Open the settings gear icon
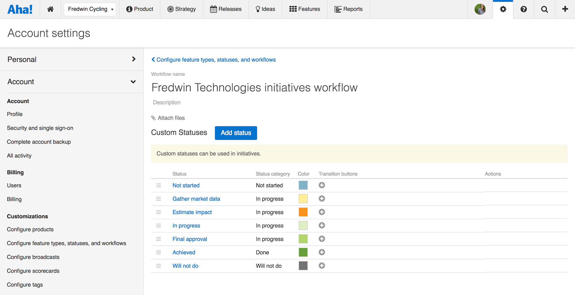This screenshot has height=295, width=575. (503, 9)
